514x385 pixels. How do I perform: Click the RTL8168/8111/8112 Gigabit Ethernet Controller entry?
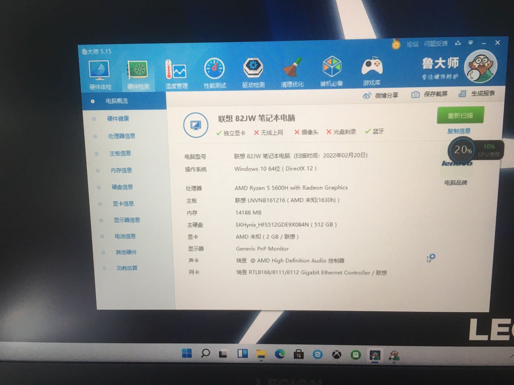pos(312,273)
